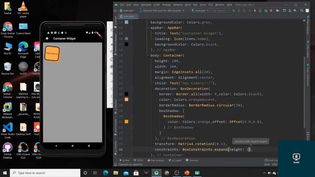315x177 pixels.
Task: Open Android Studio taskbar icon
Action: pos(157,173)
